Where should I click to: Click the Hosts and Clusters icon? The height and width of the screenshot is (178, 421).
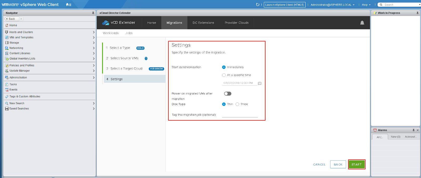coord(7,32)
